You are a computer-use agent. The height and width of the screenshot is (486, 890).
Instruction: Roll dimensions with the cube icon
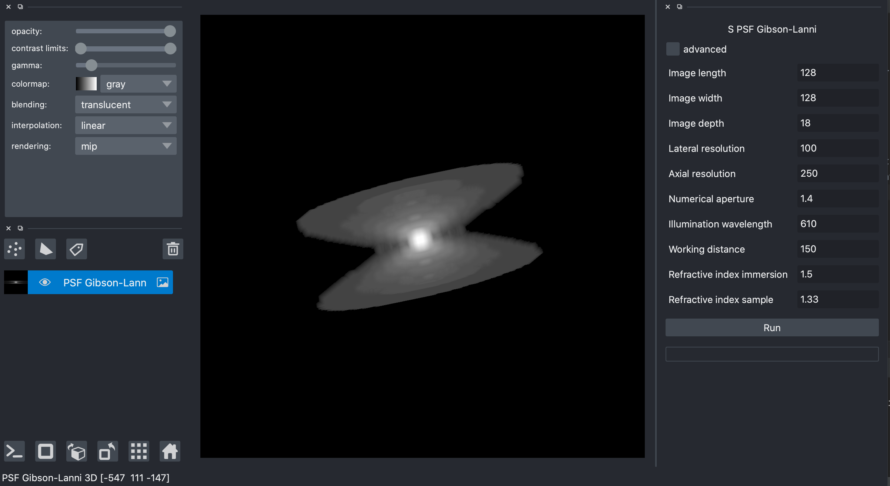(77, 451)
